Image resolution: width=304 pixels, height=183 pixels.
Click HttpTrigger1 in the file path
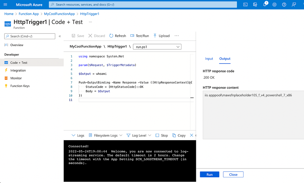[x=117, y=46]
